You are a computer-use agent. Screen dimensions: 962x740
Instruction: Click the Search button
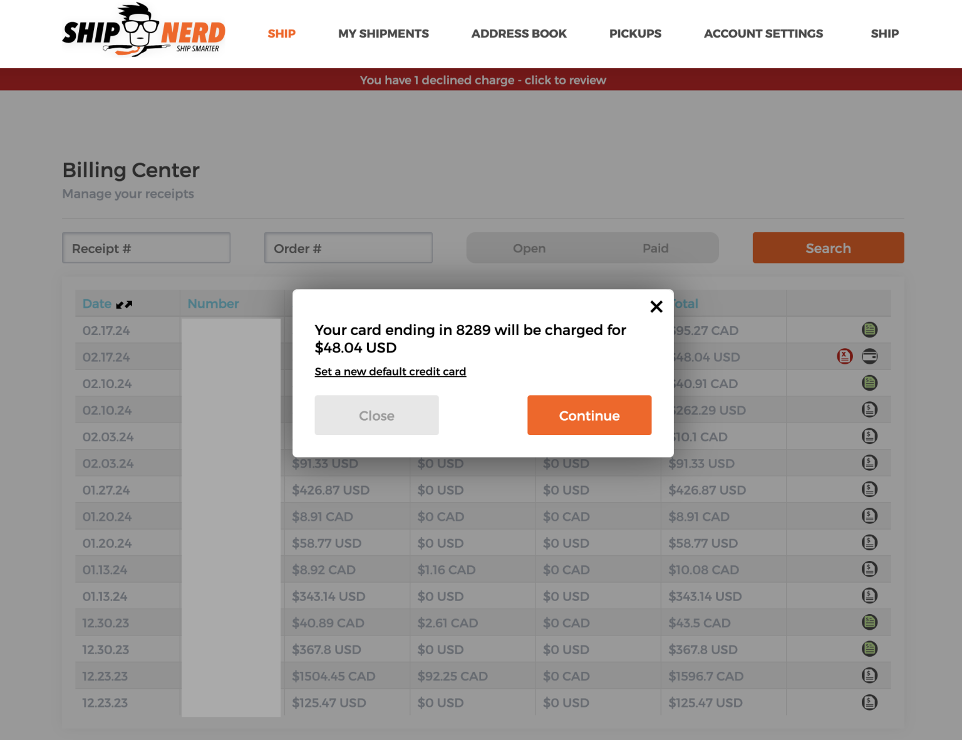pyautogui.click(x=828, y=248)
